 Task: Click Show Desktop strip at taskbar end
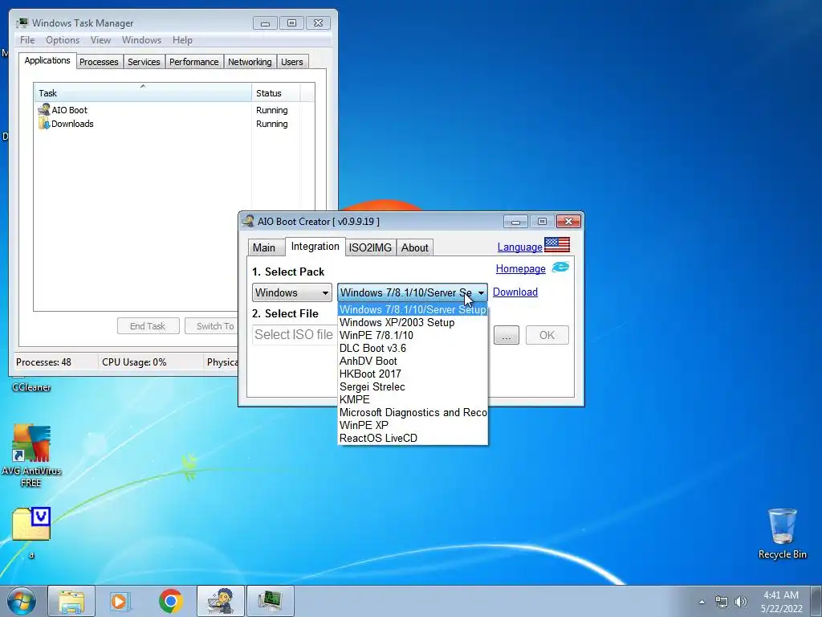pos(816,601)
